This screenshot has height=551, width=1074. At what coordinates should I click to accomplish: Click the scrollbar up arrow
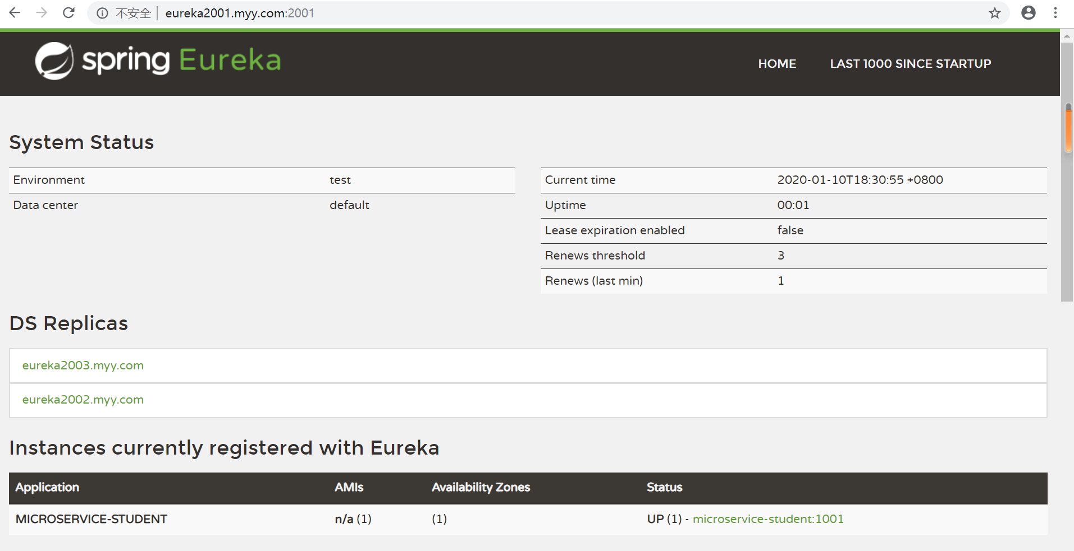click(x=1067, y=36)
